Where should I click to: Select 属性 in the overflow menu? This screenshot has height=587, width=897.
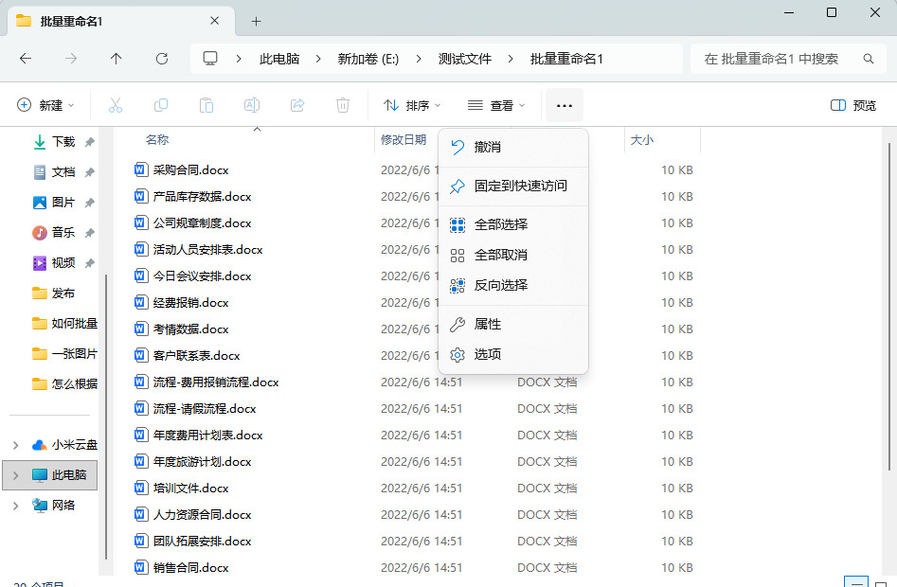click(x=487, y=324)
